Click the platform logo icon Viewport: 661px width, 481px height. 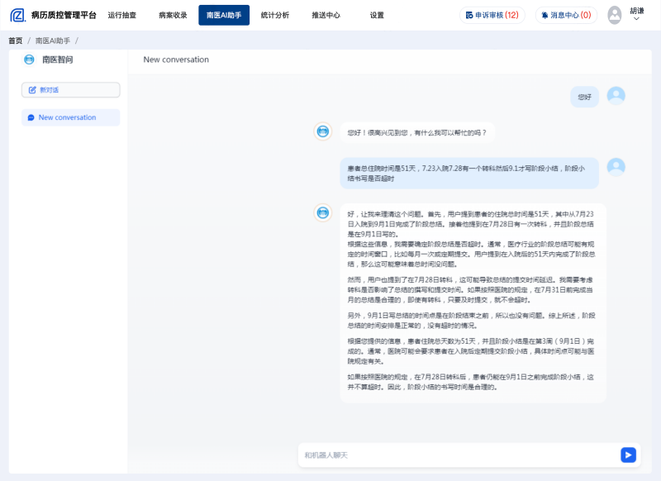coord(17,15)
